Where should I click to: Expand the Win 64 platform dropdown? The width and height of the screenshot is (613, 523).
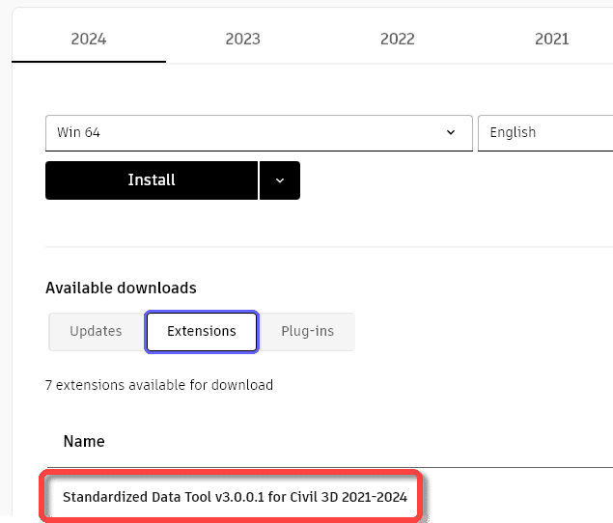click(x=259, y=133)
